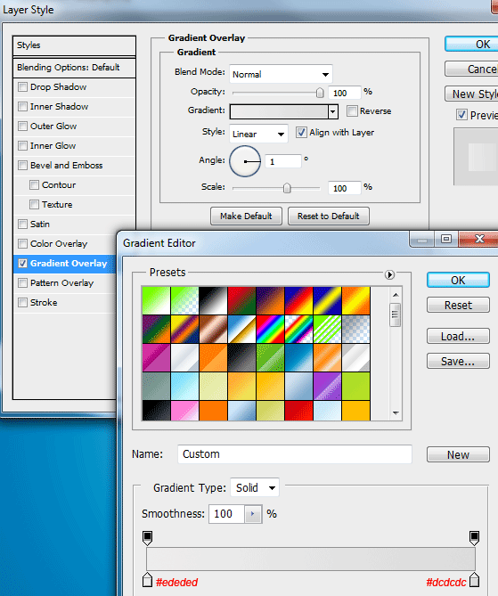Choose the black to white gradient preset
Image resolution: width=498 pixels, height=596 pixels.
pyautogui.click(x=213, y=300)
